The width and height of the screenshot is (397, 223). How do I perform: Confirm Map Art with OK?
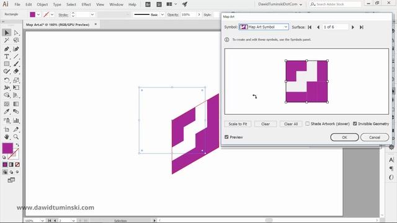point(344,138)
